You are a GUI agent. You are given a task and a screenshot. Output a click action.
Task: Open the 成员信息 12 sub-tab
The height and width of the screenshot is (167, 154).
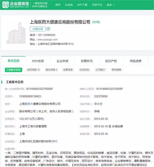33,70
